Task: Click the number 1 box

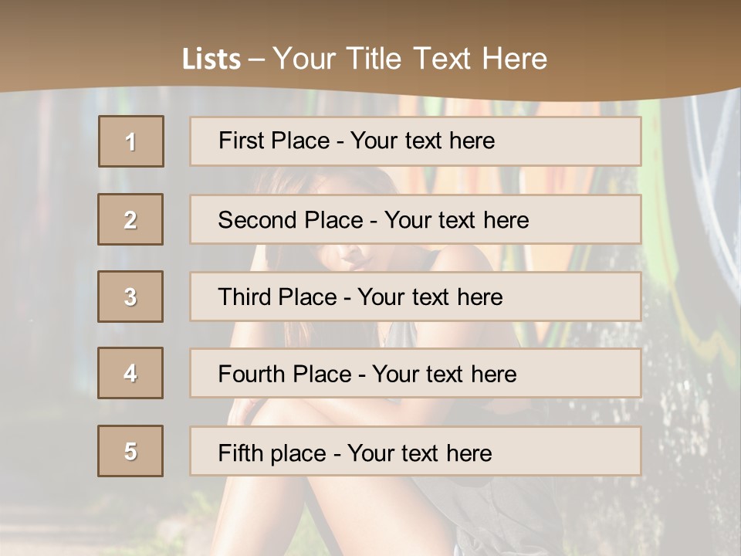Action: coord(131,141)
